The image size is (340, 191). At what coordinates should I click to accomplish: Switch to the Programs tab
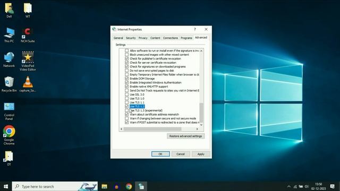tap(186, 38)
